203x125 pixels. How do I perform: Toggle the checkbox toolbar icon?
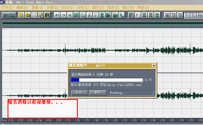tap(138, 15)
